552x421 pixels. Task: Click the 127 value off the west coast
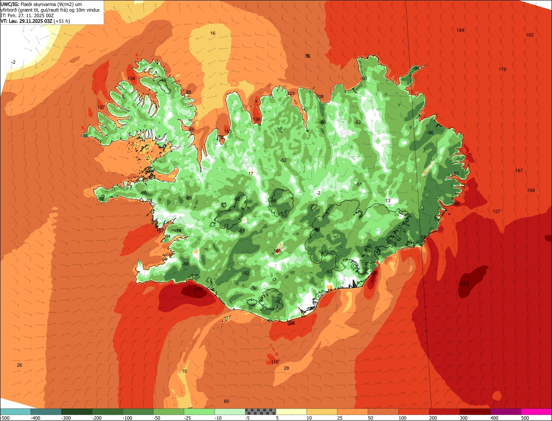point(101,107)
